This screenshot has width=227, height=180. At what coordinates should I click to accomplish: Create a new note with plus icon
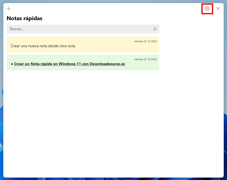[9, 8]
